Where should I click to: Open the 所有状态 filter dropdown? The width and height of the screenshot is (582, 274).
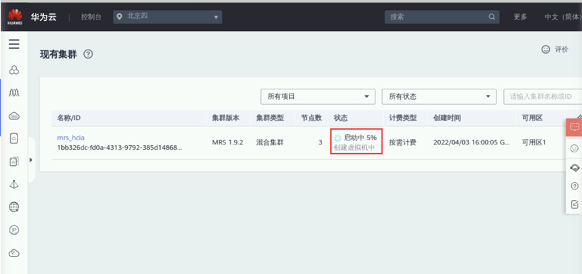439,97
